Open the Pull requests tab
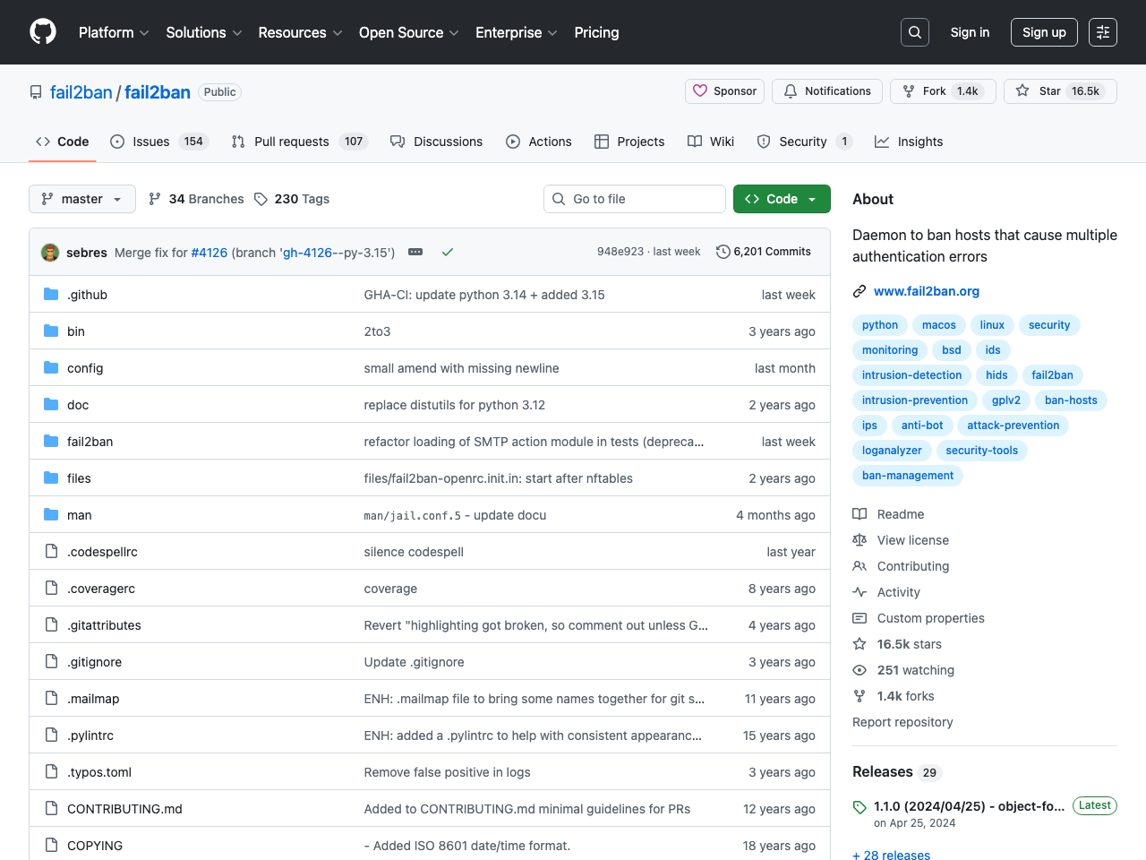This screenshot has width=1146, height=860. click(291, 142)
